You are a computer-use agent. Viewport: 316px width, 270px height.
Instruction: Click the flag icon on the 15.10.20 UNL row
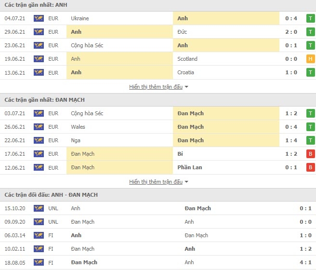click(x=39, y=208)
